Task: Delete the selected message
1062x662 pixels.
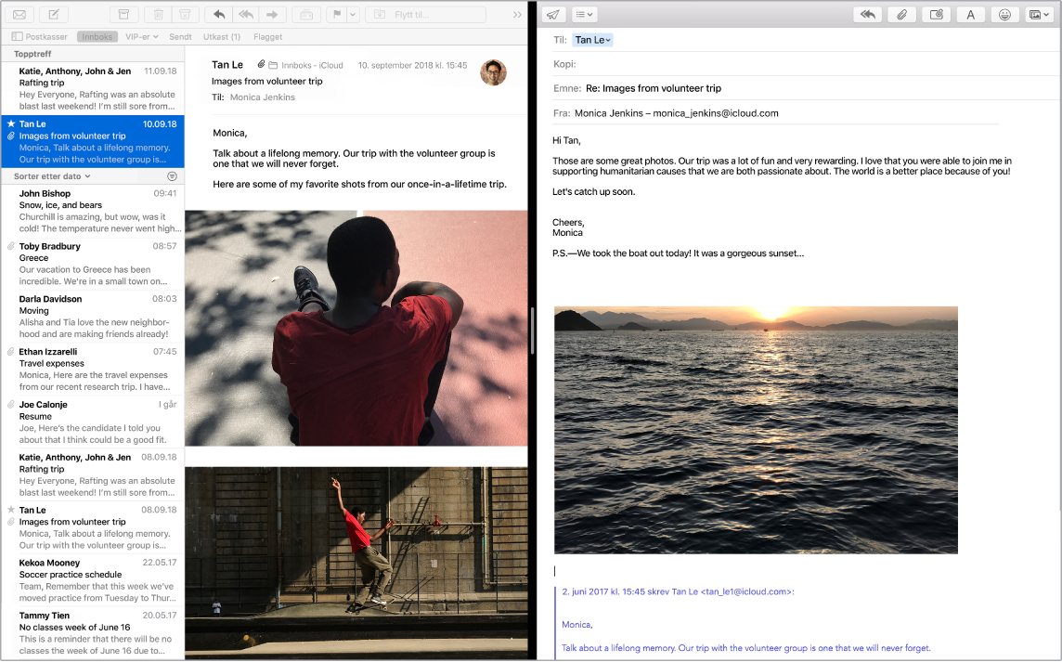Action: click(x=158, y=14)
